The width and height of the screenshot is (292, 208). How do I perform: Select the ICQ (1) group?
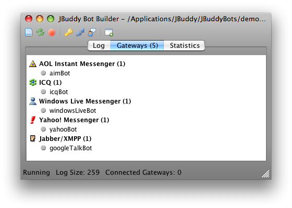pos(50,83)
